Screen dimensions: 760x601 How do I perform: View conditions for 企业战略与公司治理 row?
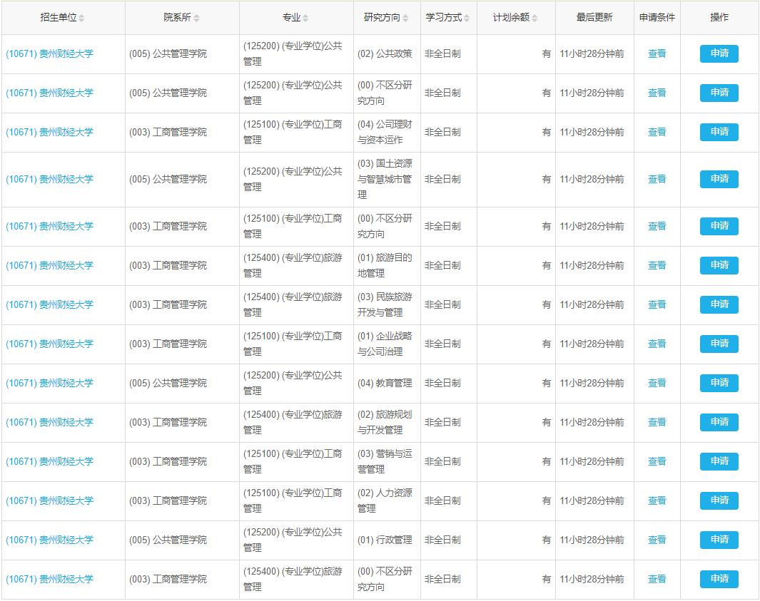[x=657, y=344]
